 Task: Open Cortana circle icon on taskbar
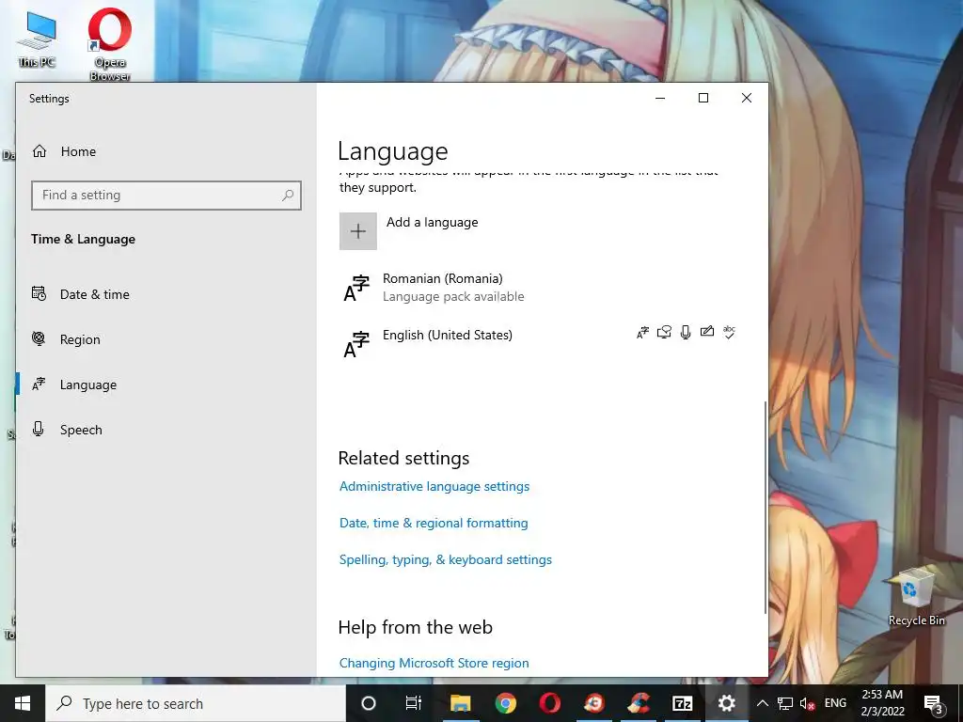pos(369,703)
